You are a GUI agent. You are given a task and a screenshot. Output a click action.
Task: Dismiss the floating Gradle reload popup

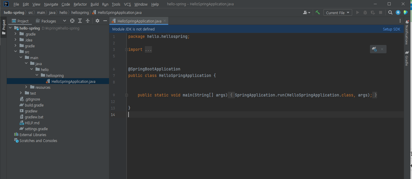tap(382, 49)
